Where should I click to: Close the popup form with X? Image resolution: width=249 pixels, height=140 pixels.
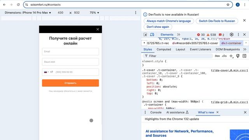[x=98, y=30]
